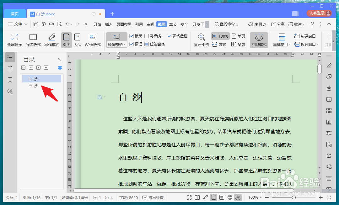Open the Review tab (审阅)
Screen dimensions: 339x205
pos(150,24)
